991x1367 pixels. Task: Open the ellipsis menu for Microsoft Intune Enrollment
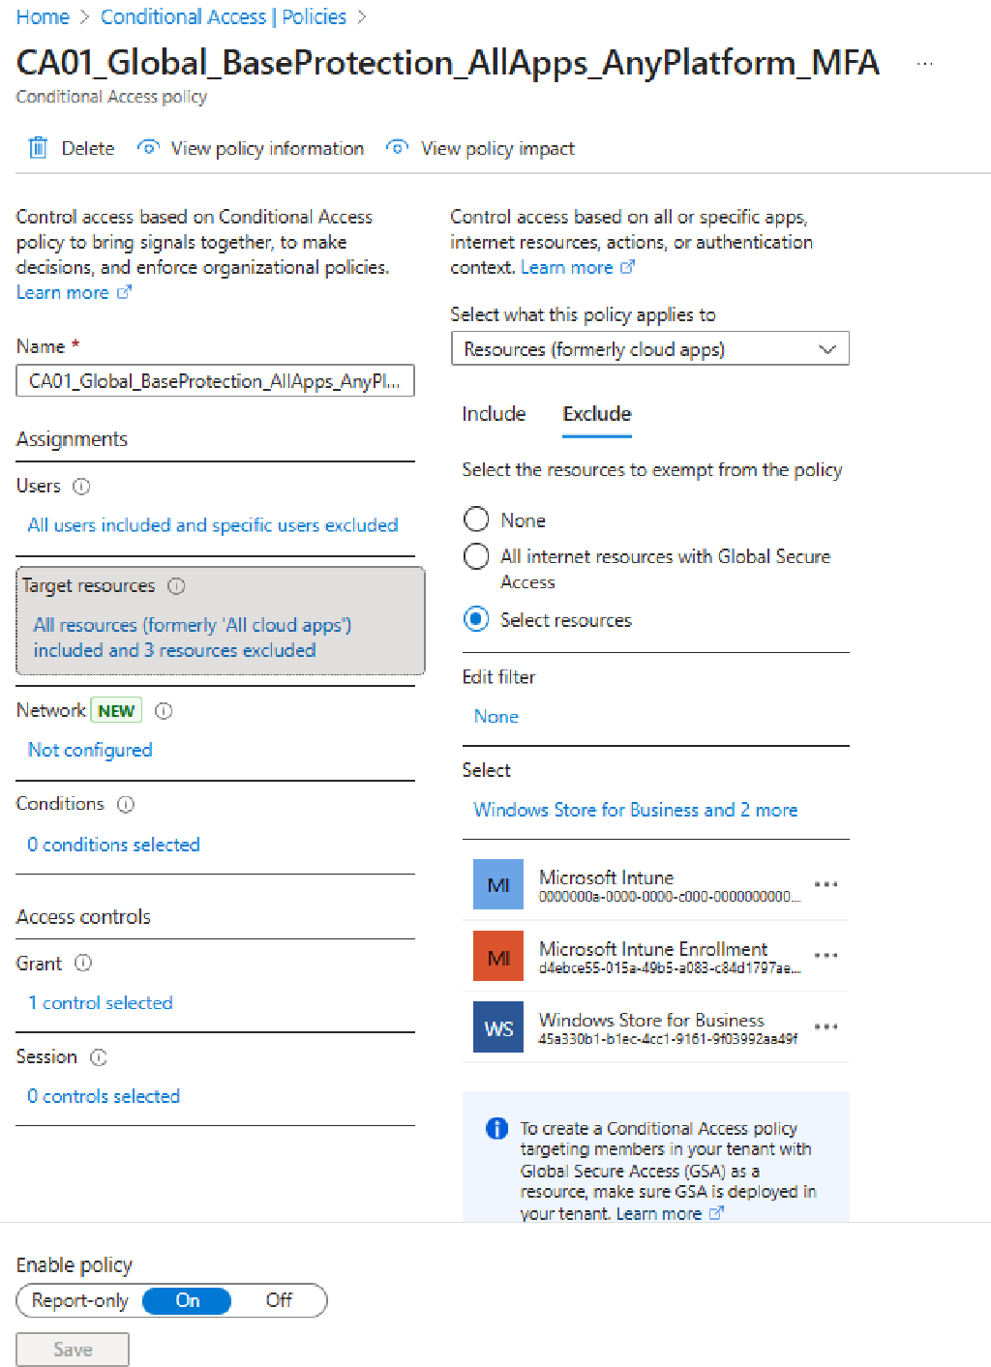click(x=826, y=955)
